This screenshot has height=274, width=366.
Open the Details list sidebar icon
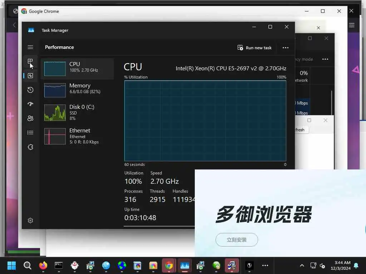click(30, 133)
